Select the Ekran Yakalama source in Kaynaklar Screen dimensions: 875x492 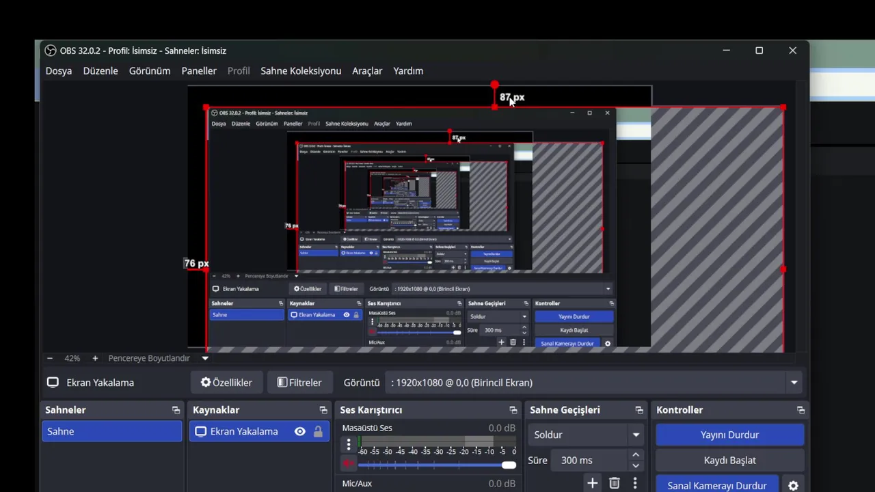(x=258, y=431)
